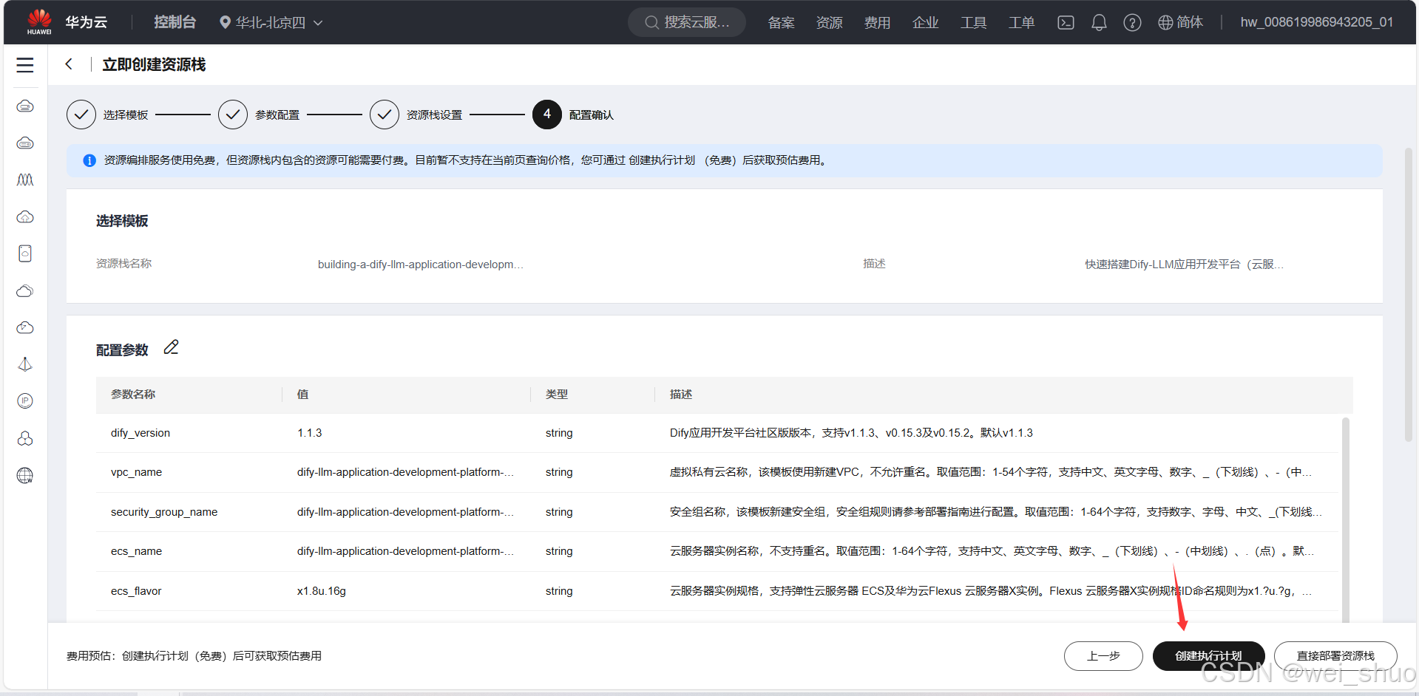Click the 描述 column header in the parameter table
The image size is (1419, 696).
(681, 395)
